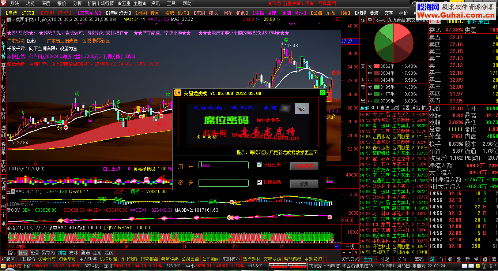Close the 交易龙虎榜 login dialog with the green X
The height and width of the screenshot is (271, 498).
coord(322,93)
